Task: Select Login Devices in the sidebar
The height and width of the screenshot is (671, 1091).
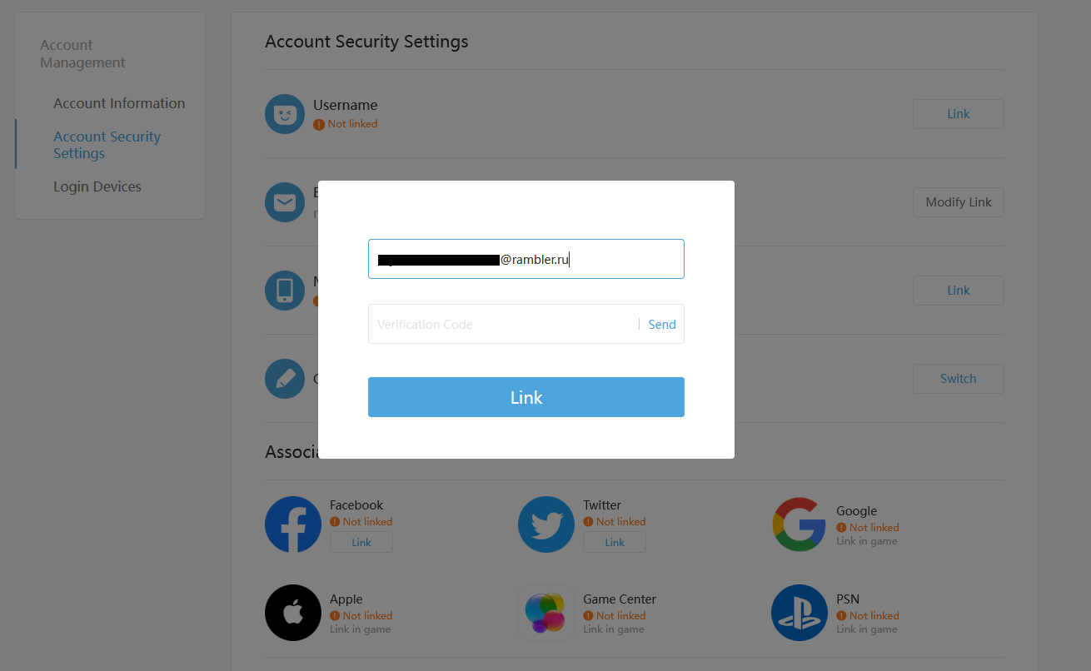Action: tap(97, 186)
